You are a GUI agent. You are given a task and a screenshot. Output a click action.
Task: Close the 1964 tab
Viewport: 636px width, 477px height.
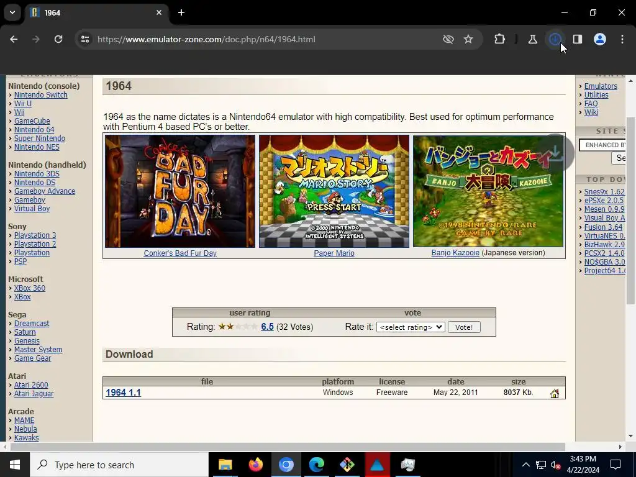click(x=159, y=12)
